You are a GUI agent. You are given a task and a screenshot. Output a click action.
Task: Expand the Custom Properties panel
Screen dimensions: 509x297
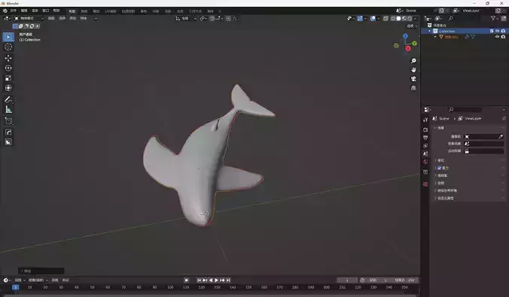tap(445, 198)
